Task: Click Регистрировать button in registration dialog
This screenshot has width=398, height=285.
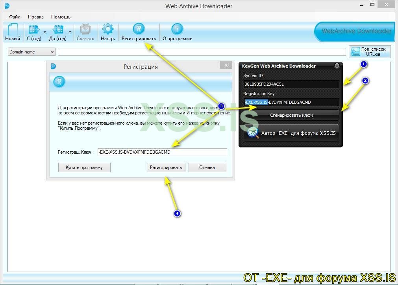Action: point(166,167)
